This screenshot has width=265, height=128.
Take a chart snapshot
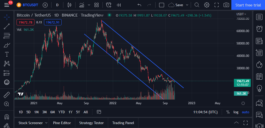pyautogui.click(x=226, y=5)
